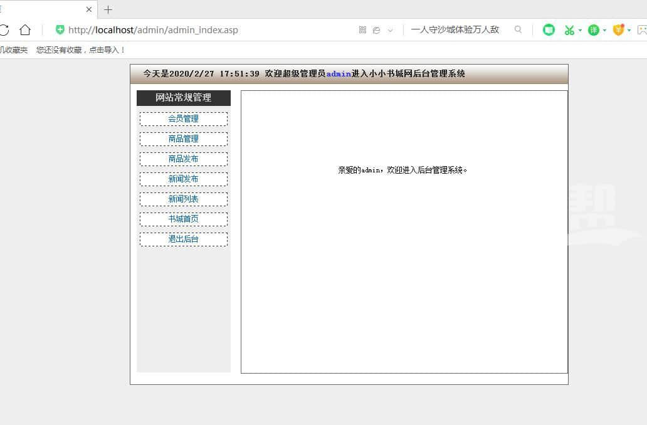Click the localhost URL address field
The height and width of the screenshot is (425, 647).
point(188,29)
